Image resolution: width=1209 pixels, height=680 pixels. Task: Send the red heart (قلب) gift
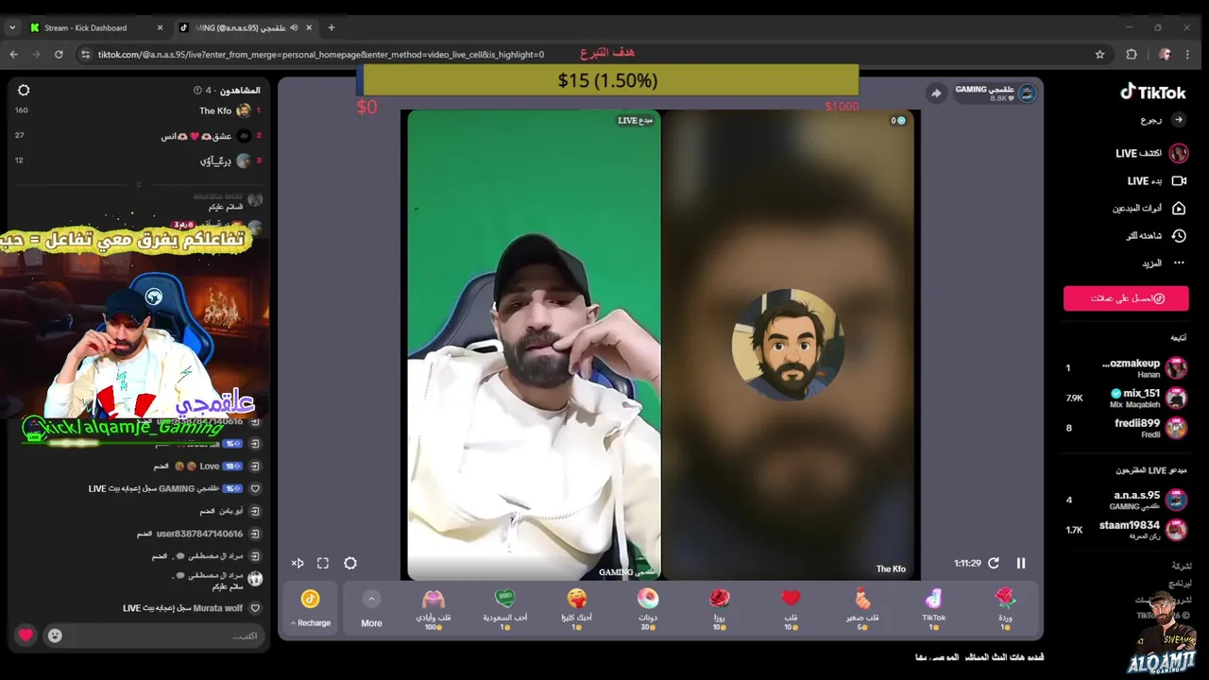click(791, 607)
